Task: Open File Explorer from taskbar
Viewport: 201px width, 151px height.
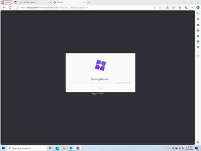Action: click(x=64, y=148)
